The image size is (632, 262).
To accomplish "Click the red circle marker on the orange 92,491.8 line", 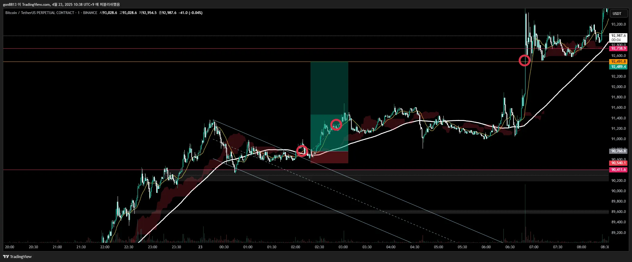I will (x=524, y=60).
